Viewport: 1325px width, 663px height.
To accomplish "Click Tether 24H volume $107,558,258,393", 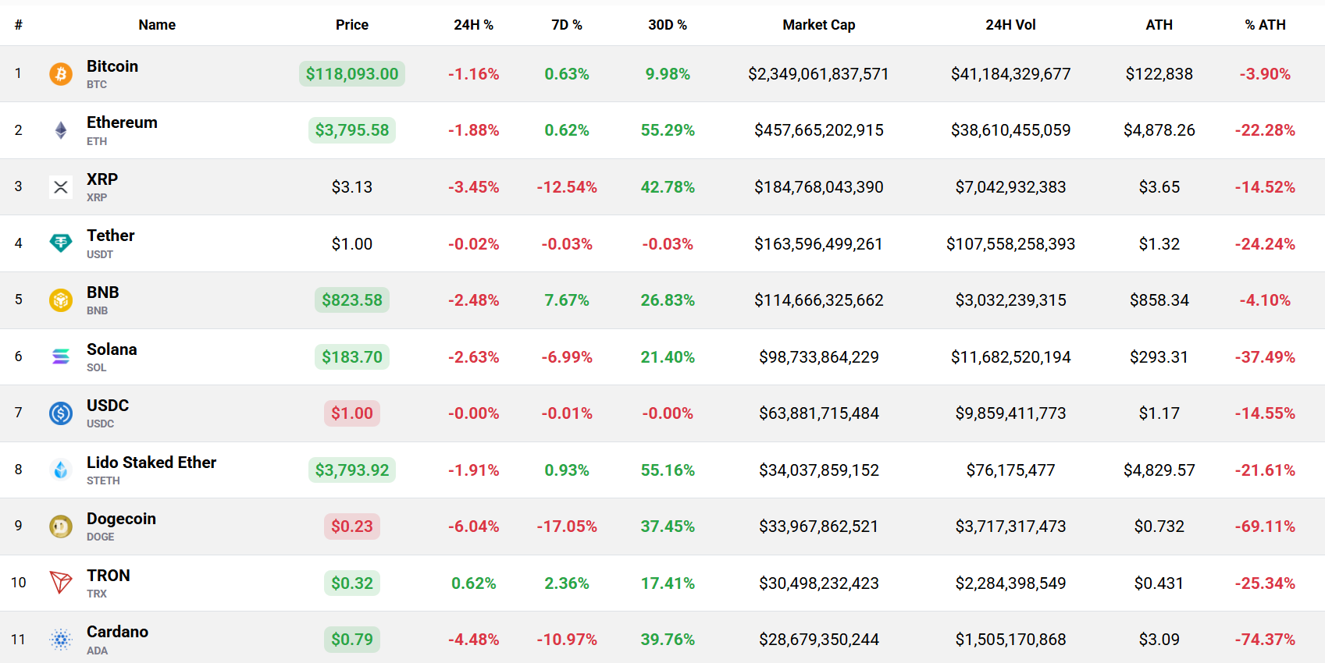I will pyautogui.click(x=1010, y=244).
